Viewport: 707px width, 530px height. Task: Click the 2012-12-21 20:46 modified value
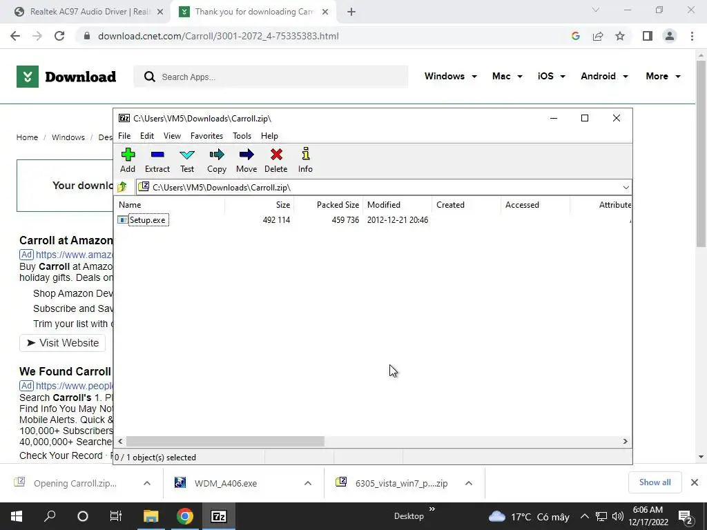coord(397,220)
